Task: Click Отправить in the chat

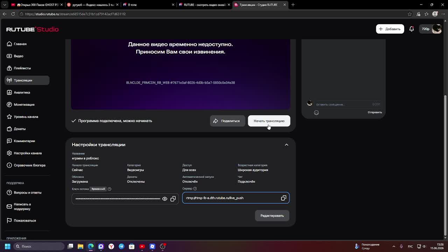Action: pyautogui.click(x=374, y=112)
